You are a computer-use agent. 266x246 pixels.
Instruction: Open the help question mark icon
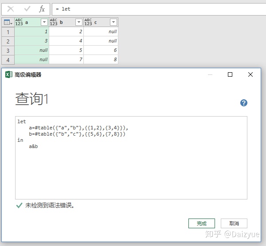[243, 103]
